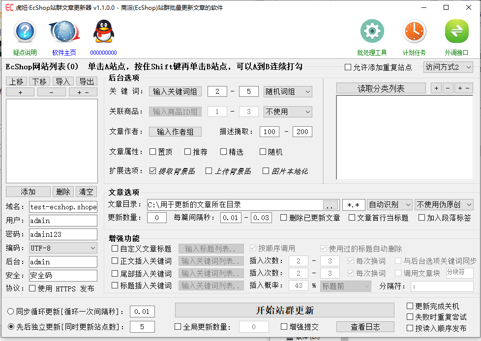The height and width of the screenshot is (341, 481).
Task: Open the 批处理工具 gear icon
Action: tap(372, 31)
